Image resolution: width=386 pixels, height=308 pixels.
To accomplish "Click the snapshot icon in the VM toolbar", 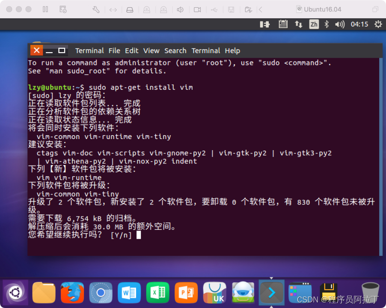I will point(63,9).
